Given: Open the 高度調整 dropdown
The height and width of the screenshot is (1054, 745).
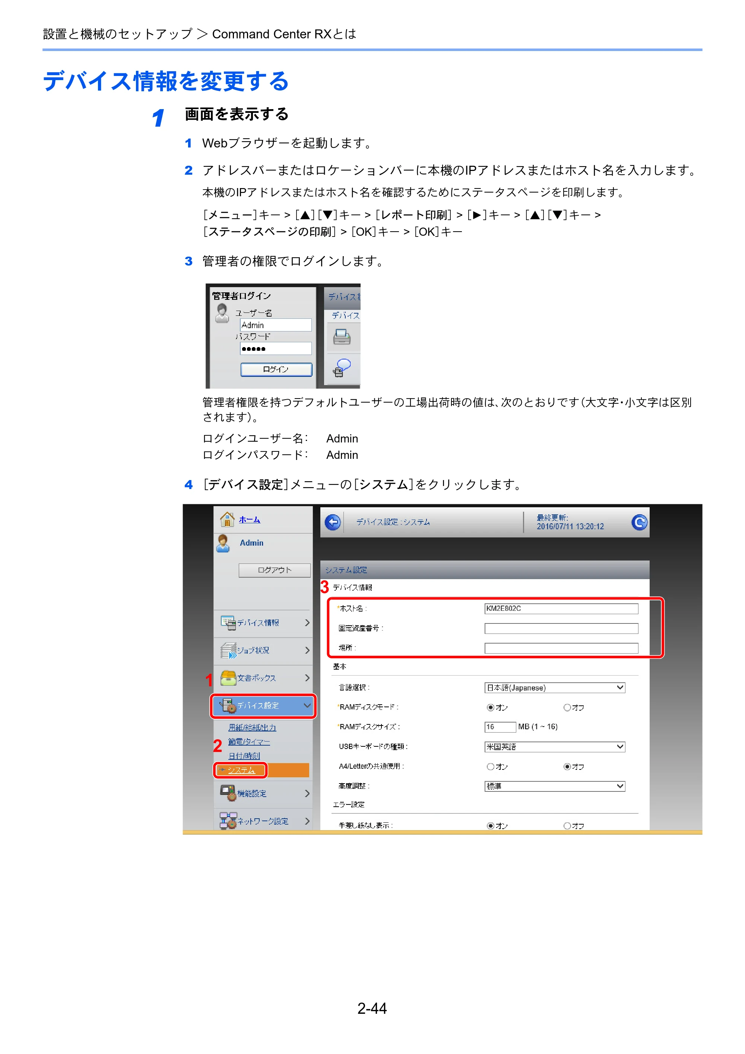Looking at the screenshot, I should pyautogui.click(x=555, y=786).
